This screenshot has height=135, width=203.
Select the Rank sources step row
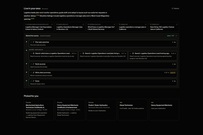pyautogui.click(x=103, y=66)
